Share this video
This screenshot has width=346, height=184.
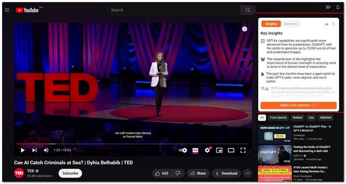click(198, 173)
